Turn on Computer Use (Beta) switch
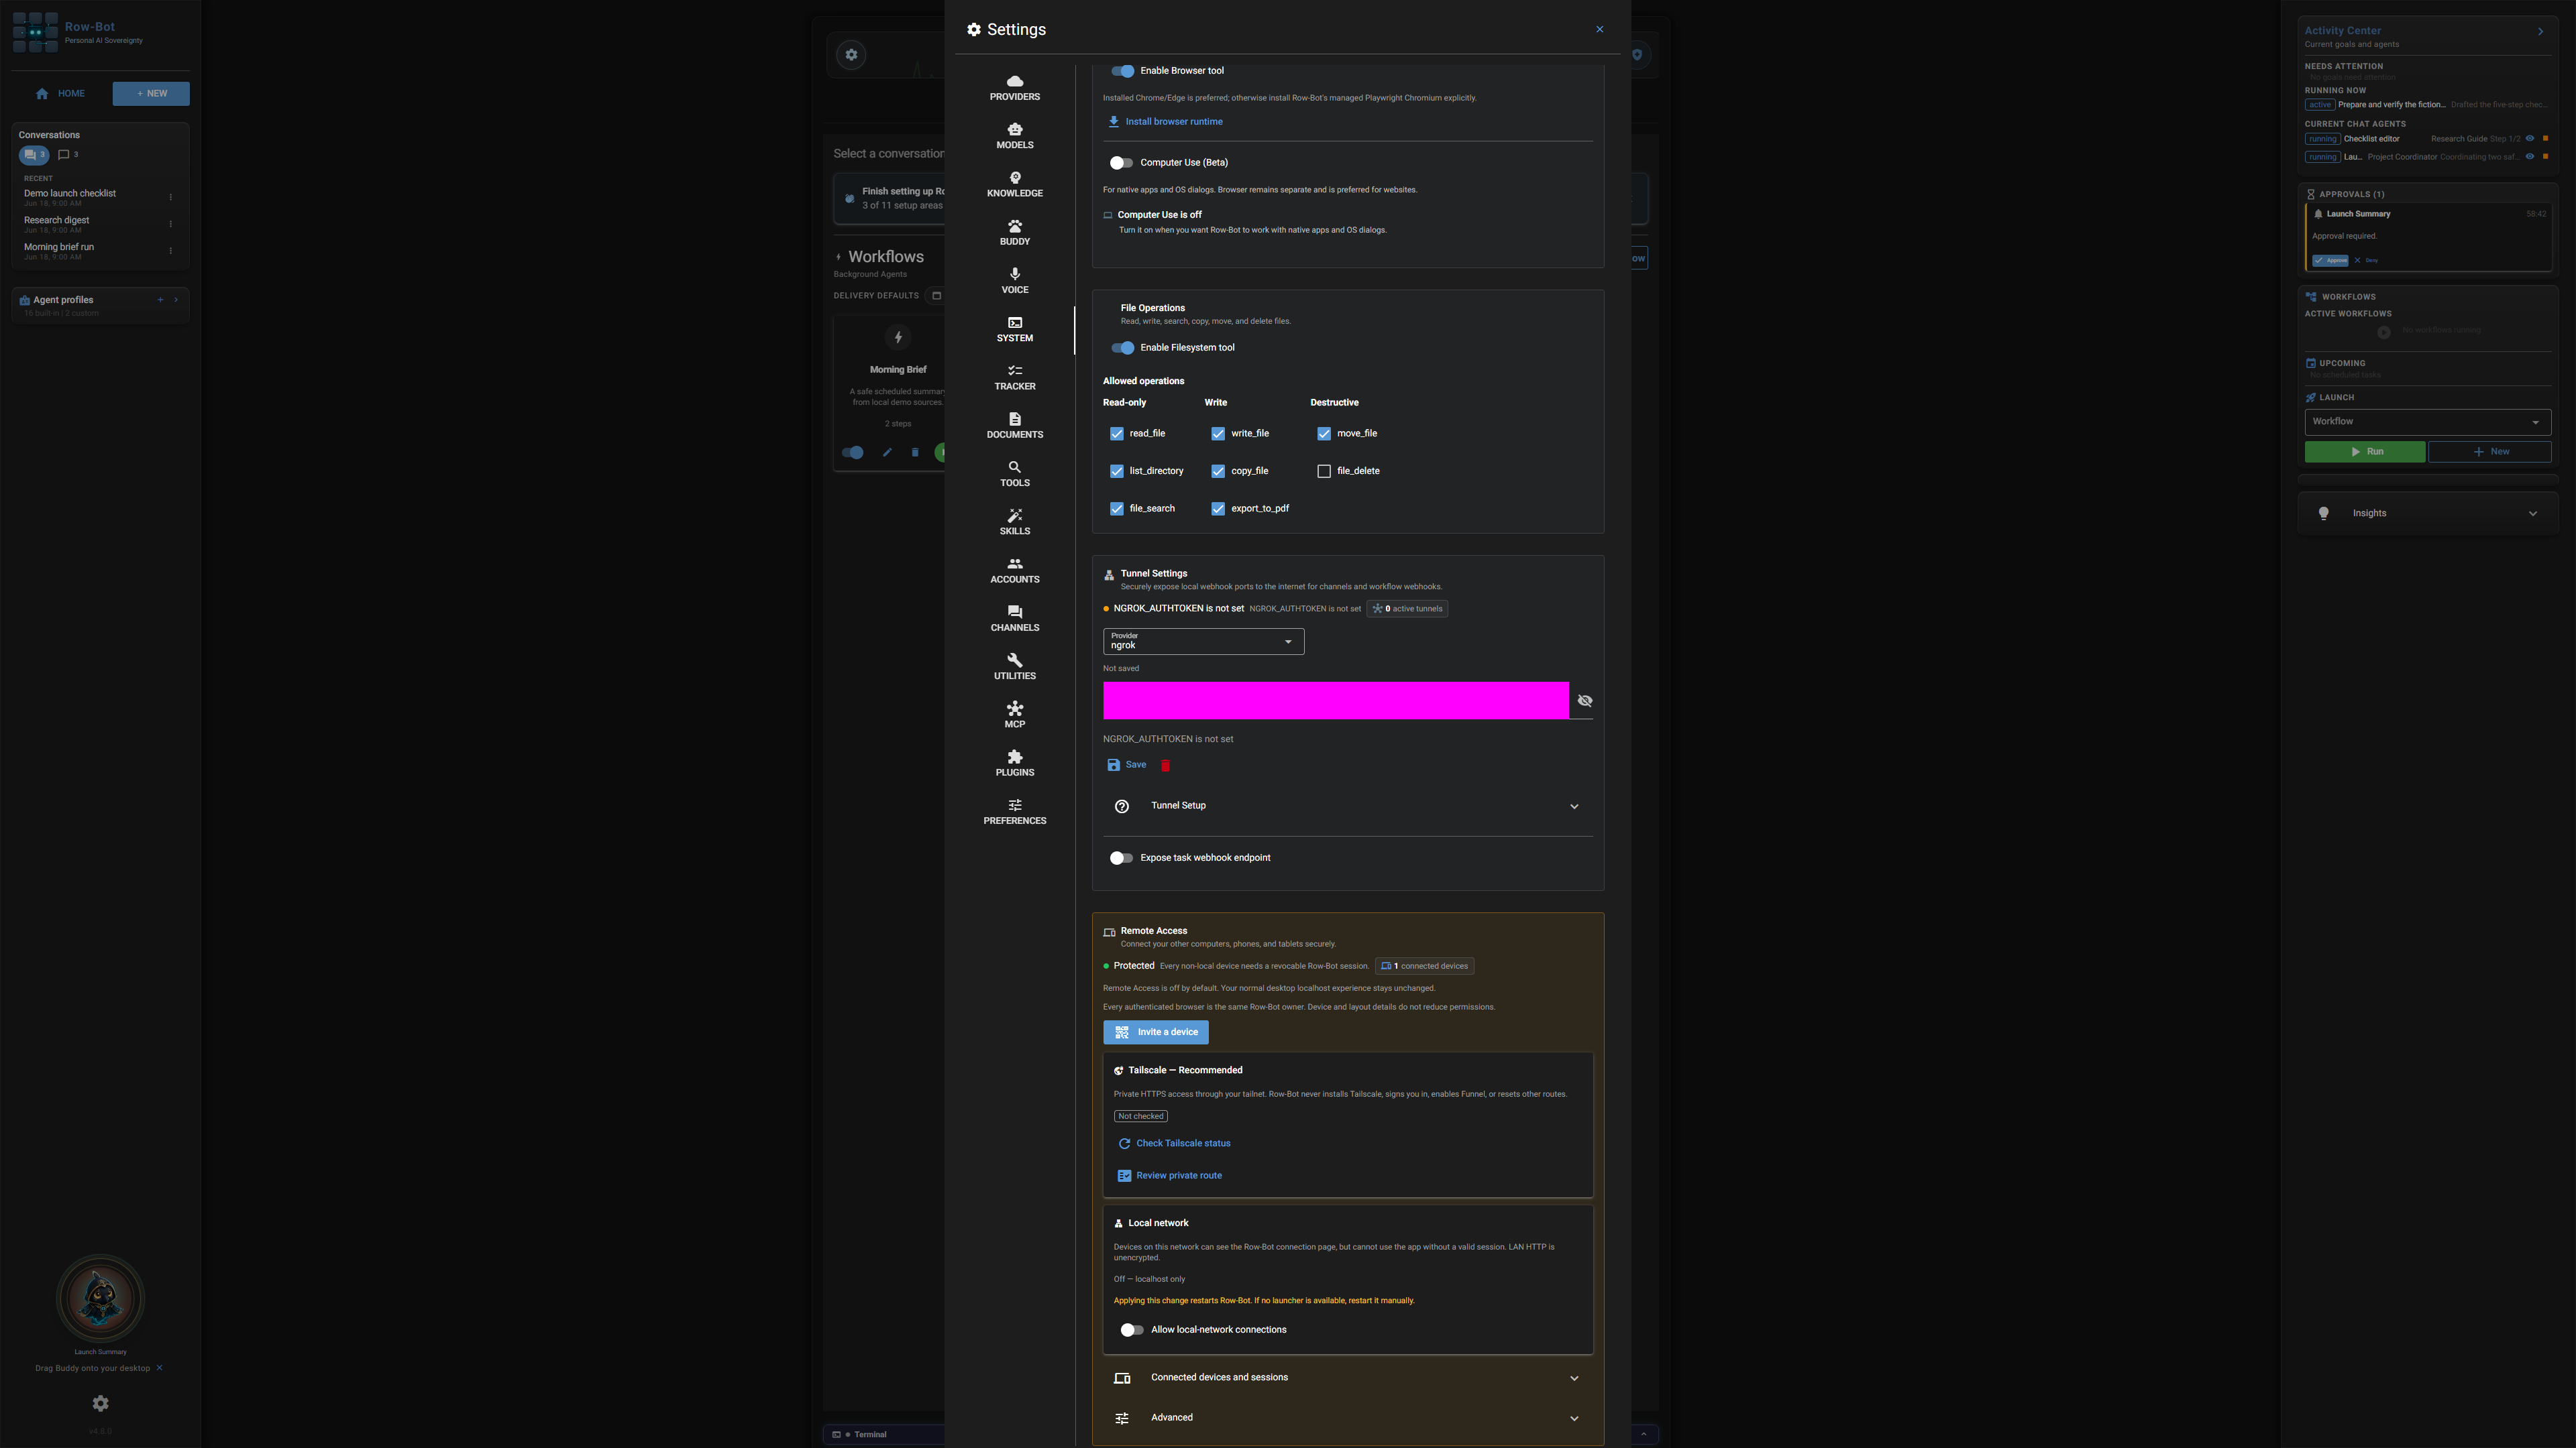 [x=1122, y=163]
